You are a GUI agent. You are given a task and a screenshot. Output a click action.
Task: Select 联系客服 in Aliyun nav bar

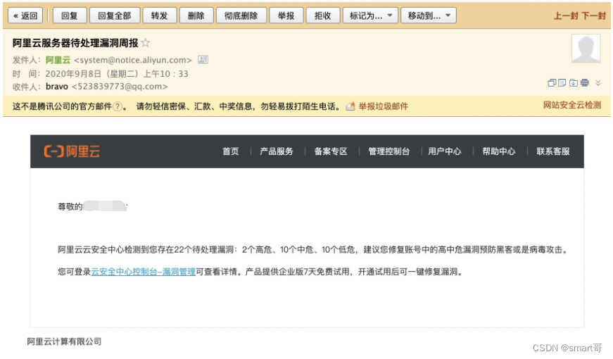click(x=553, y=151)
